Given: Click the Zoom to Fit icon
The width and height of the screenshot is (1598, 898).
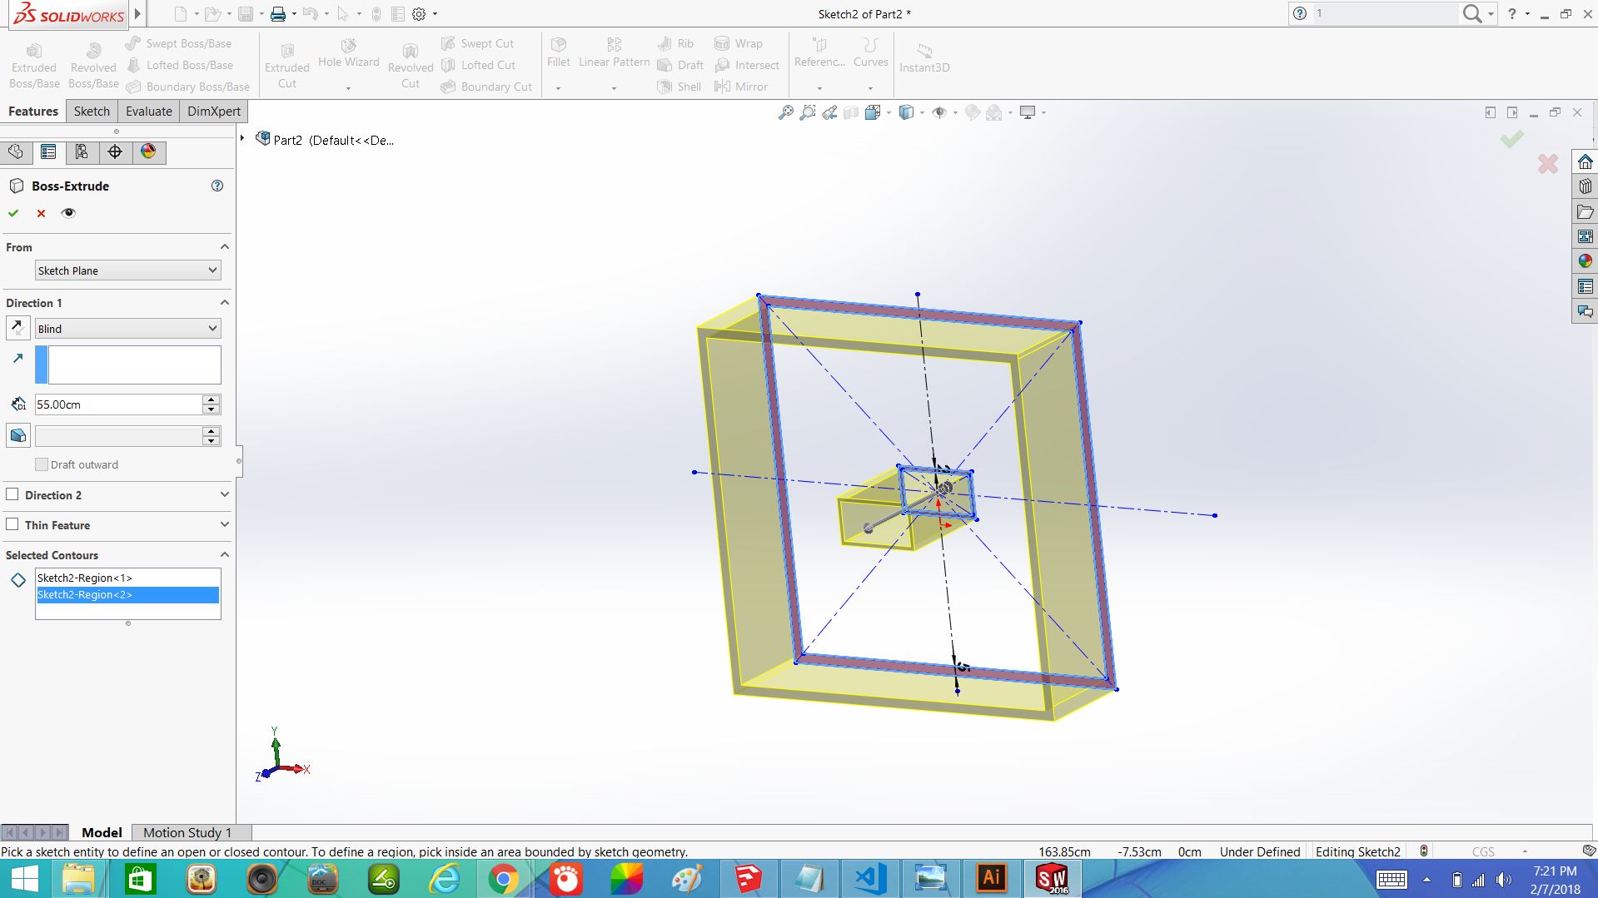Looking at the screenshot, I should click(x=785, y=112).
